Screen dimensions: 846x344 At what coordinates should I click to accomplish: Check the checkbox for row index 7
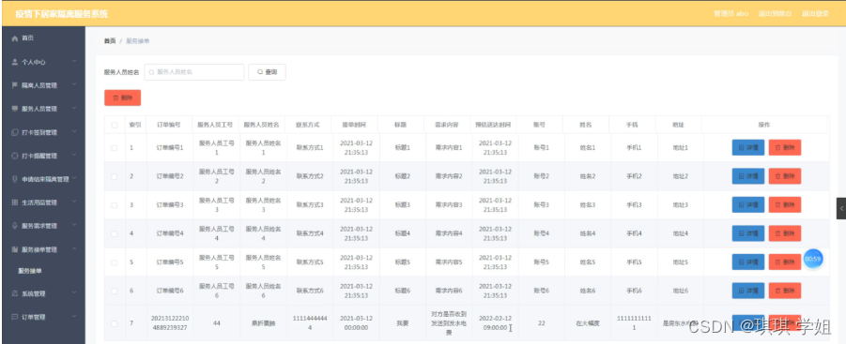click(114, 323)
